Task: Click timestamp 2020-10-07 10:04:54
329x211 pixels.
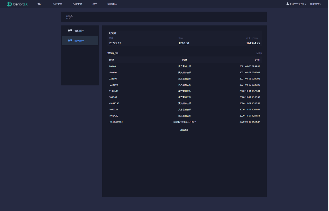Action: 250,110
